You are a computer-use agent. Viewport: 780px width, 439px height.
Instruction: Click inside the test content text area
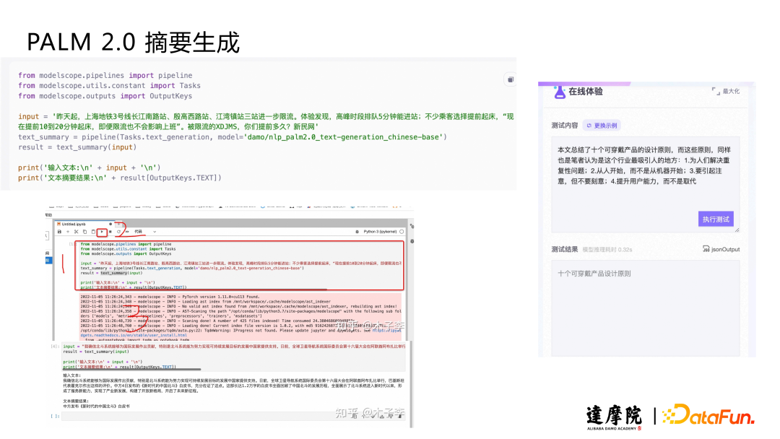tap(645, 184)
